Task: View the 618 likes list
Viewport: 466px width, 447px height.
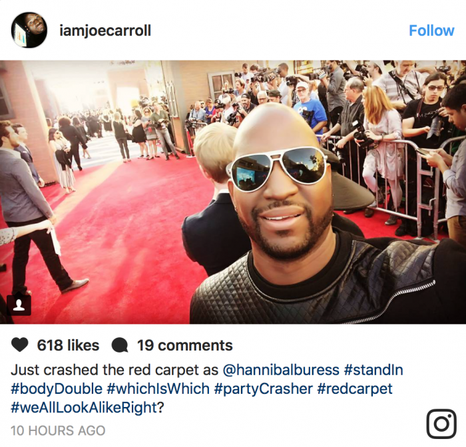Action: point(68,345)
